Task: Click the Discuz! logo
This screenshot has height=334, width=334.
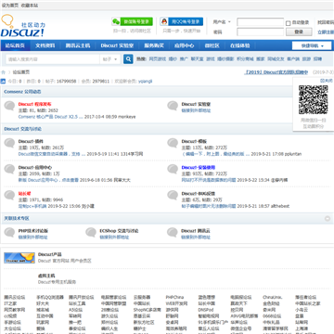Action: click(x=23, y=26)
